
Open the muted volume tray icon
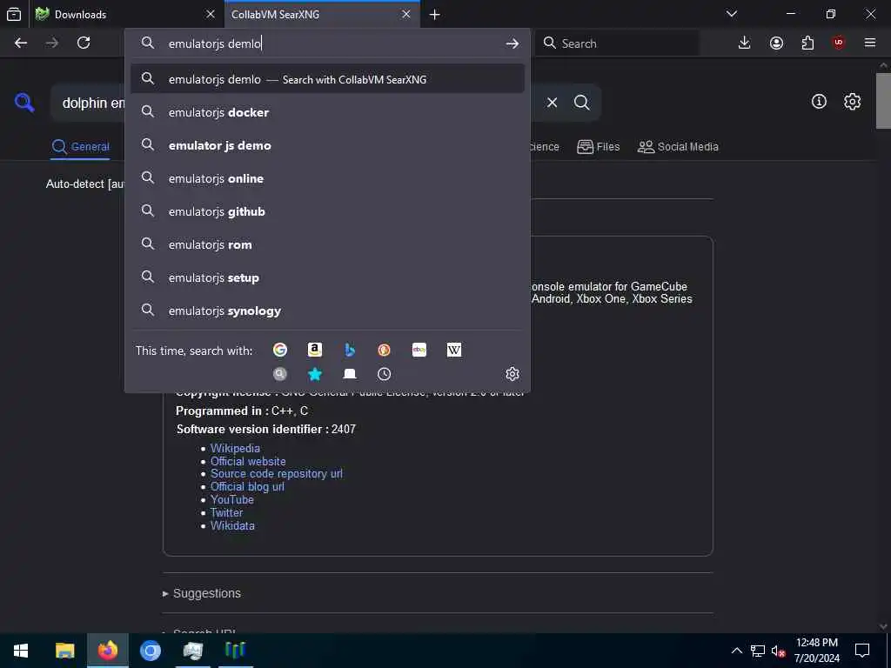click(x=778, y=651)
